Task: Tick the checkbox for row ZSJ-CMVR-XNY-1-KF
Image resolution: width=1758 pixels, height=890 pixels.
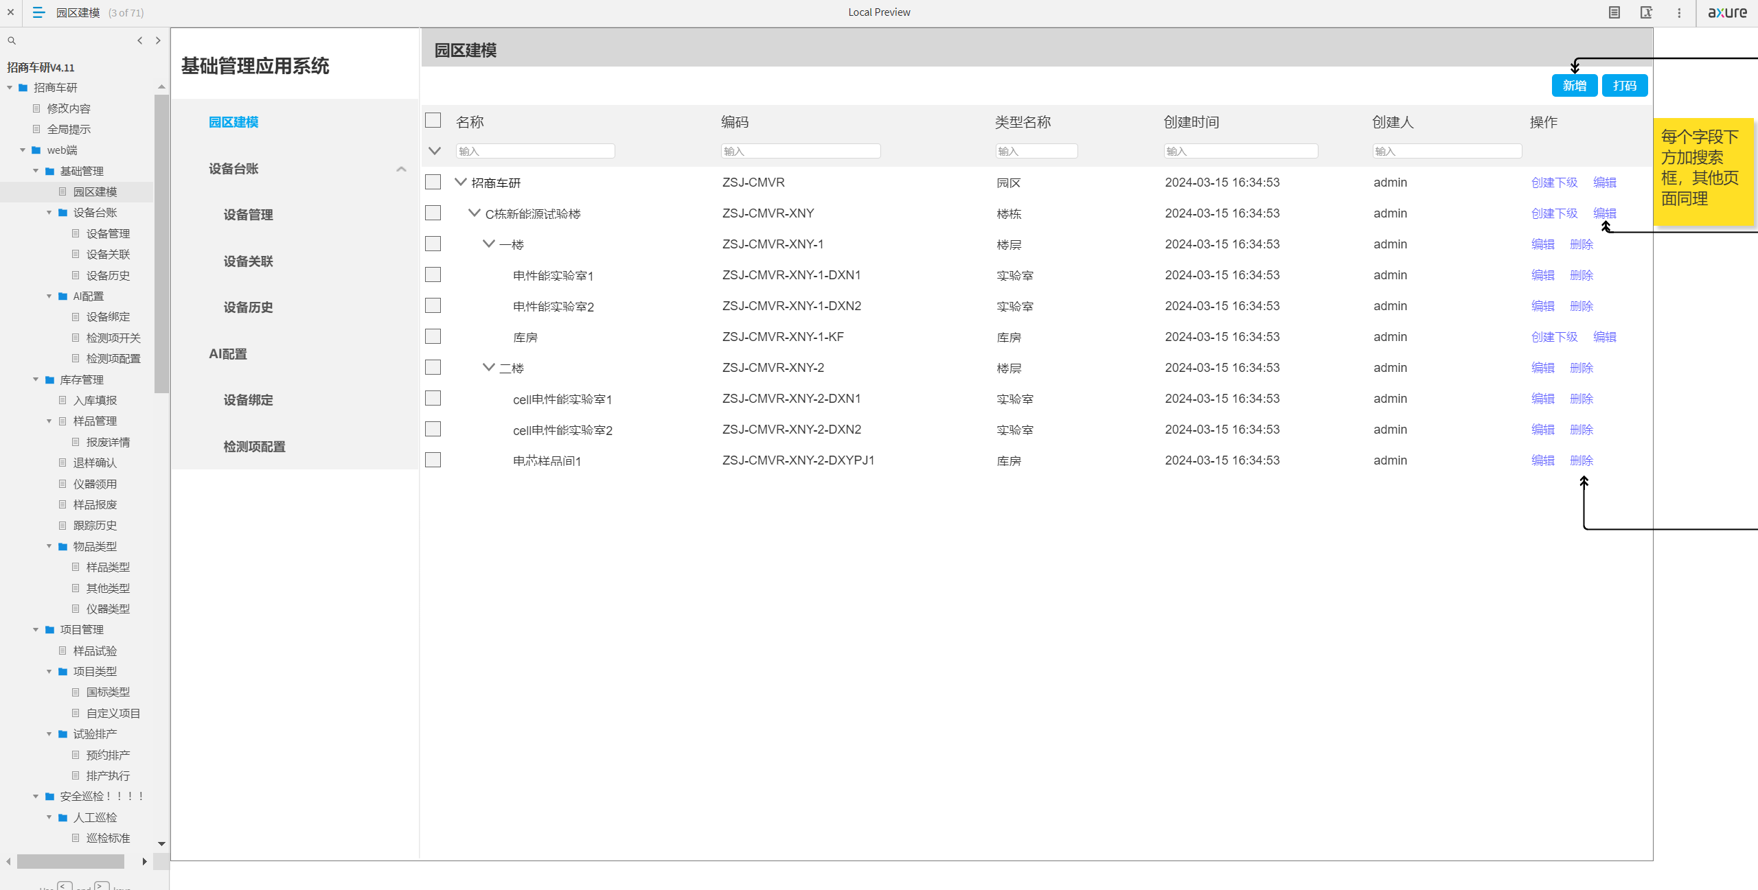Action: tap(433, 336)
